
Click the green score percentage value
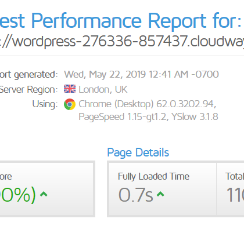[x=18, y=195]
